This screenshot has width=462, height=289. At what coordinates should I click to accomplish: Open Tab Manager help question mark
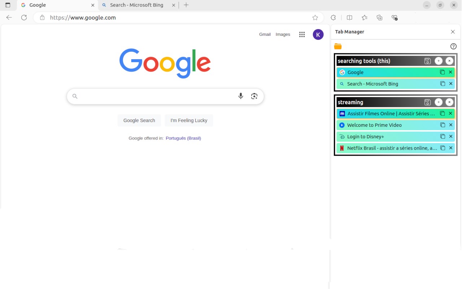453,46
